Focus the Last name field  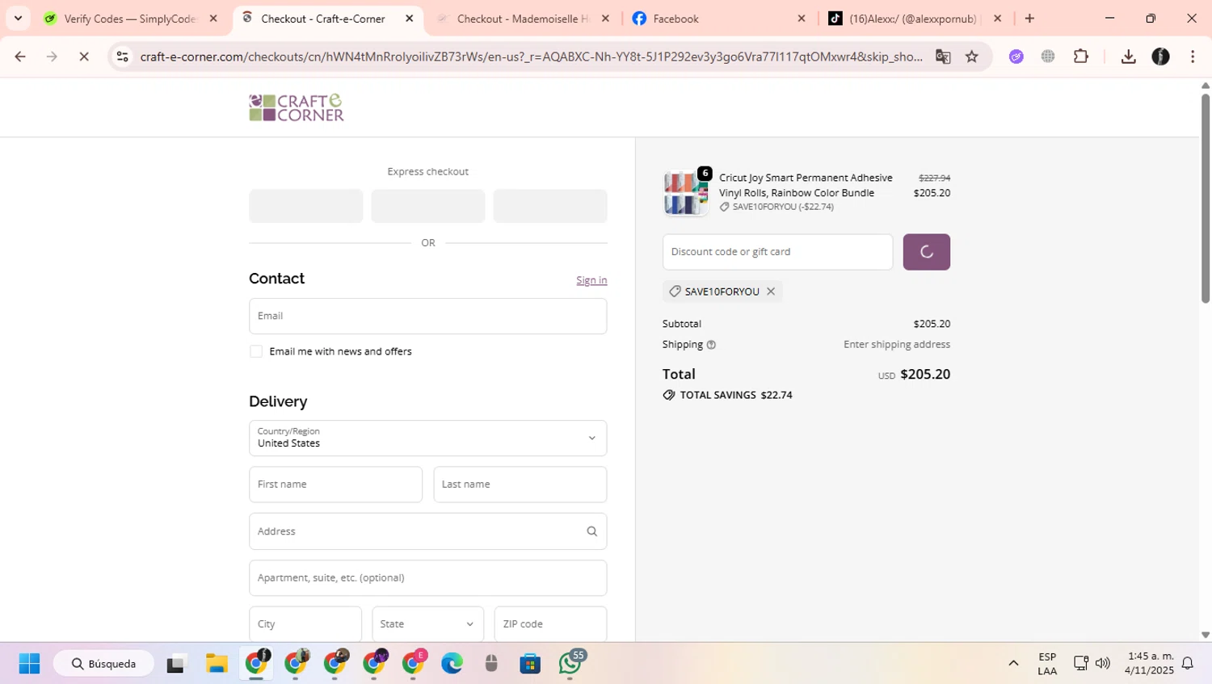click(520, 485)
